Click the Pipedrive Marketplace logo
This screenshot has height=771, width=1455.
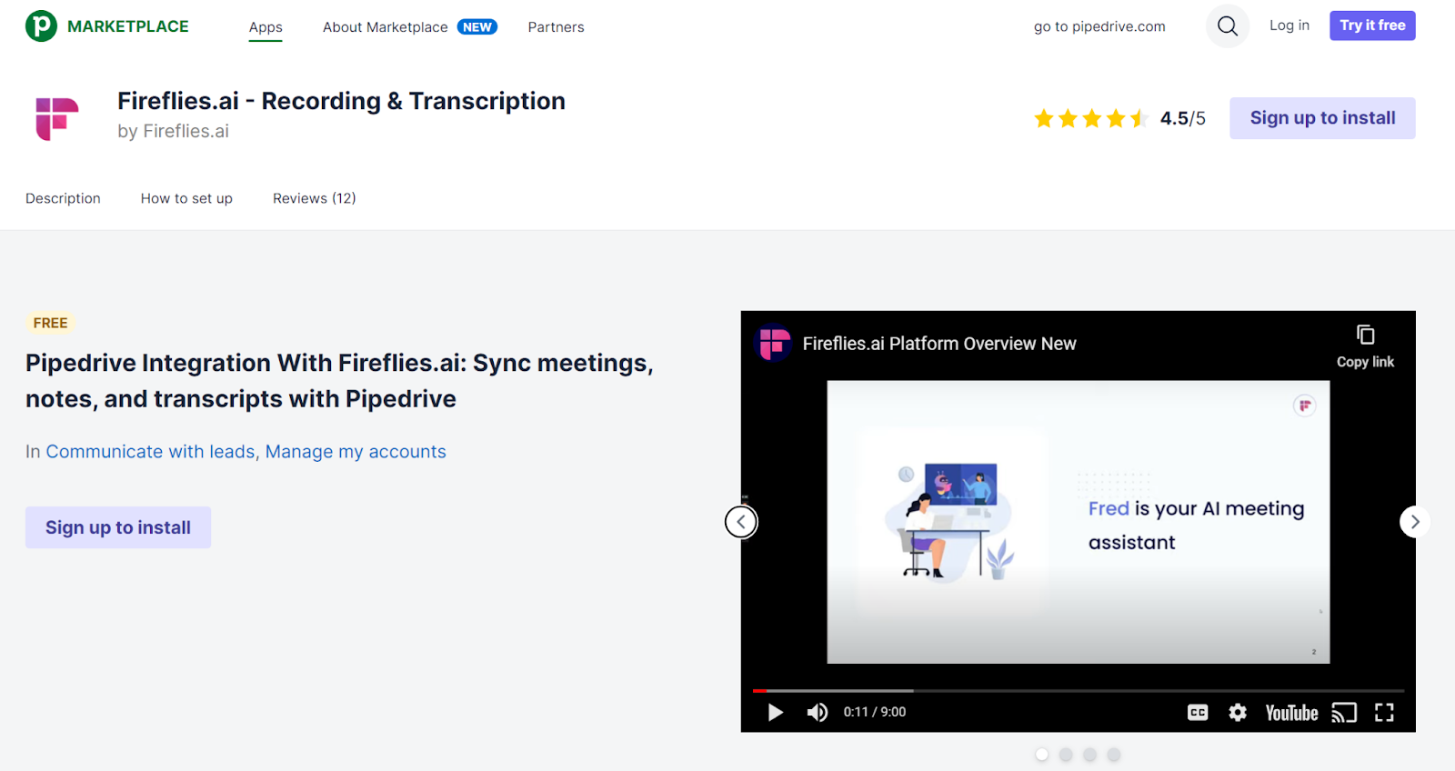pos(107,26)
